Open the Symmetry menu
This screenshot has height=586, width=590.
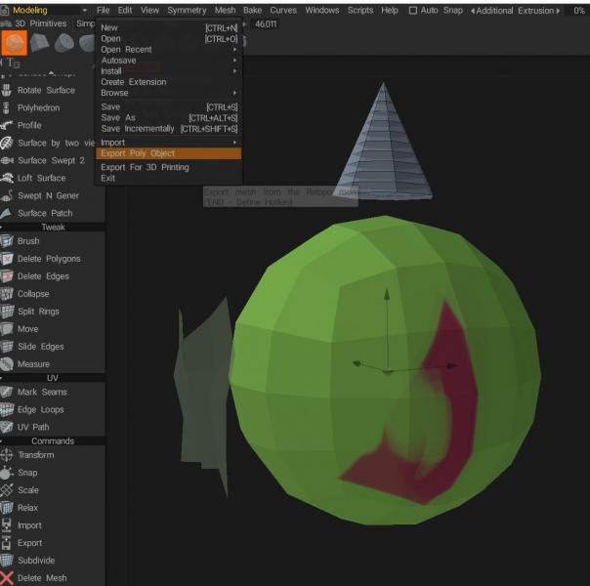click(187, 10)
